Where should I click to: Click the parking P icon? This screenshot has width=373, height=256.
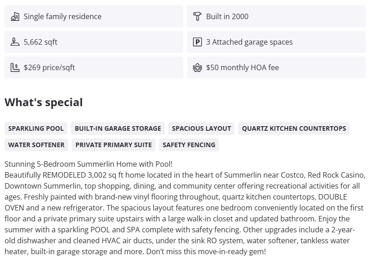click(197, 42)
